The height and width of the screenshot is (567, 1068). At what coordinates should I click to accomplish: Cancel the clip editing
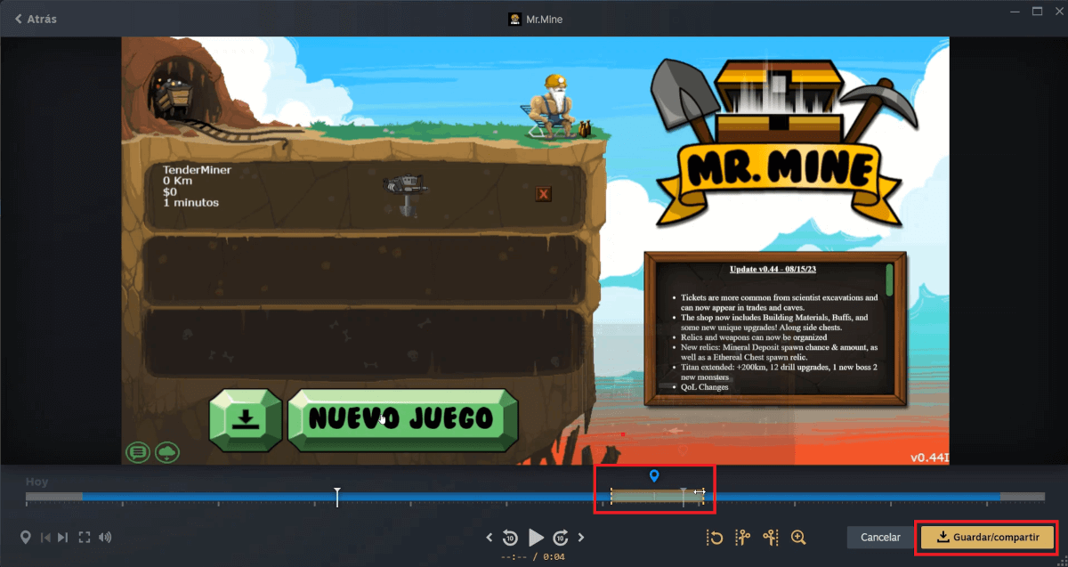pyautogui.click(x=880, y=538)
